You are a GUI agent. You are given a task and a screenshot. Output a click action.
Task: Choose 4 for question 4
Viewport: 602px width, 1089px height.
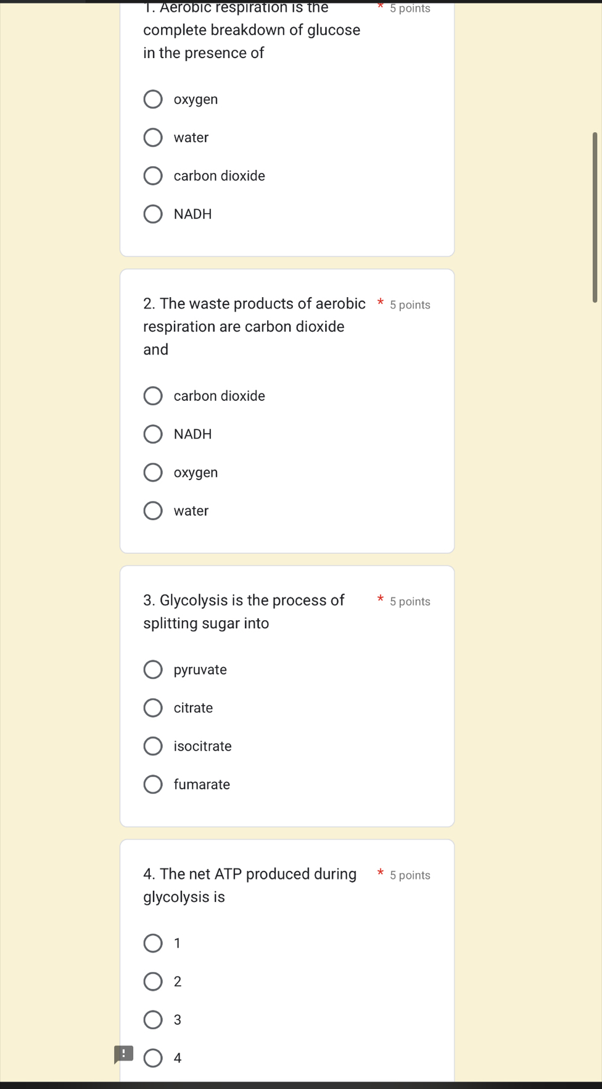pos(153,1057)
